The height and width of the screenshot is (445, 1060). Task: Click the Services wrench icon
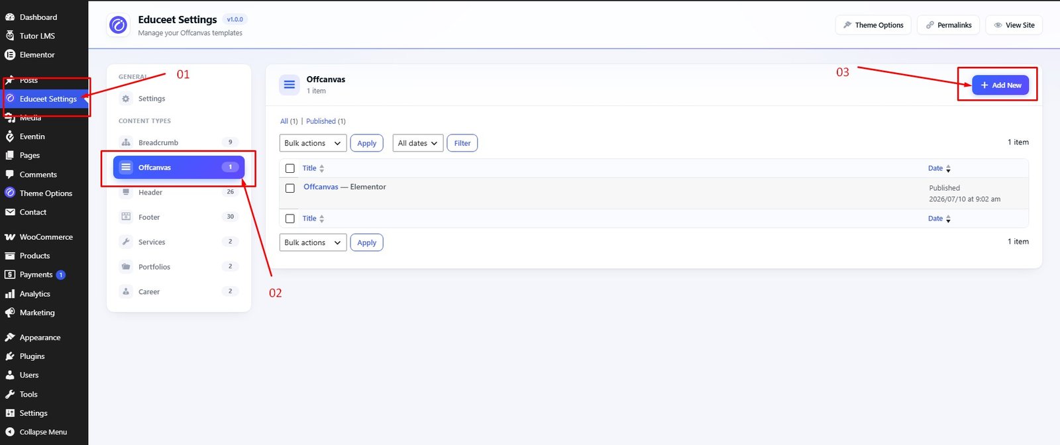pos(126,242)
